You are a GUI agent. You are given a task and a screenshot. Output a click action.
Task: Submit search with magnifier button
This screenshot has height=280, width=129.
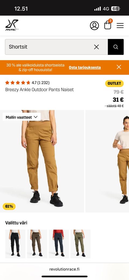(116, 47)
